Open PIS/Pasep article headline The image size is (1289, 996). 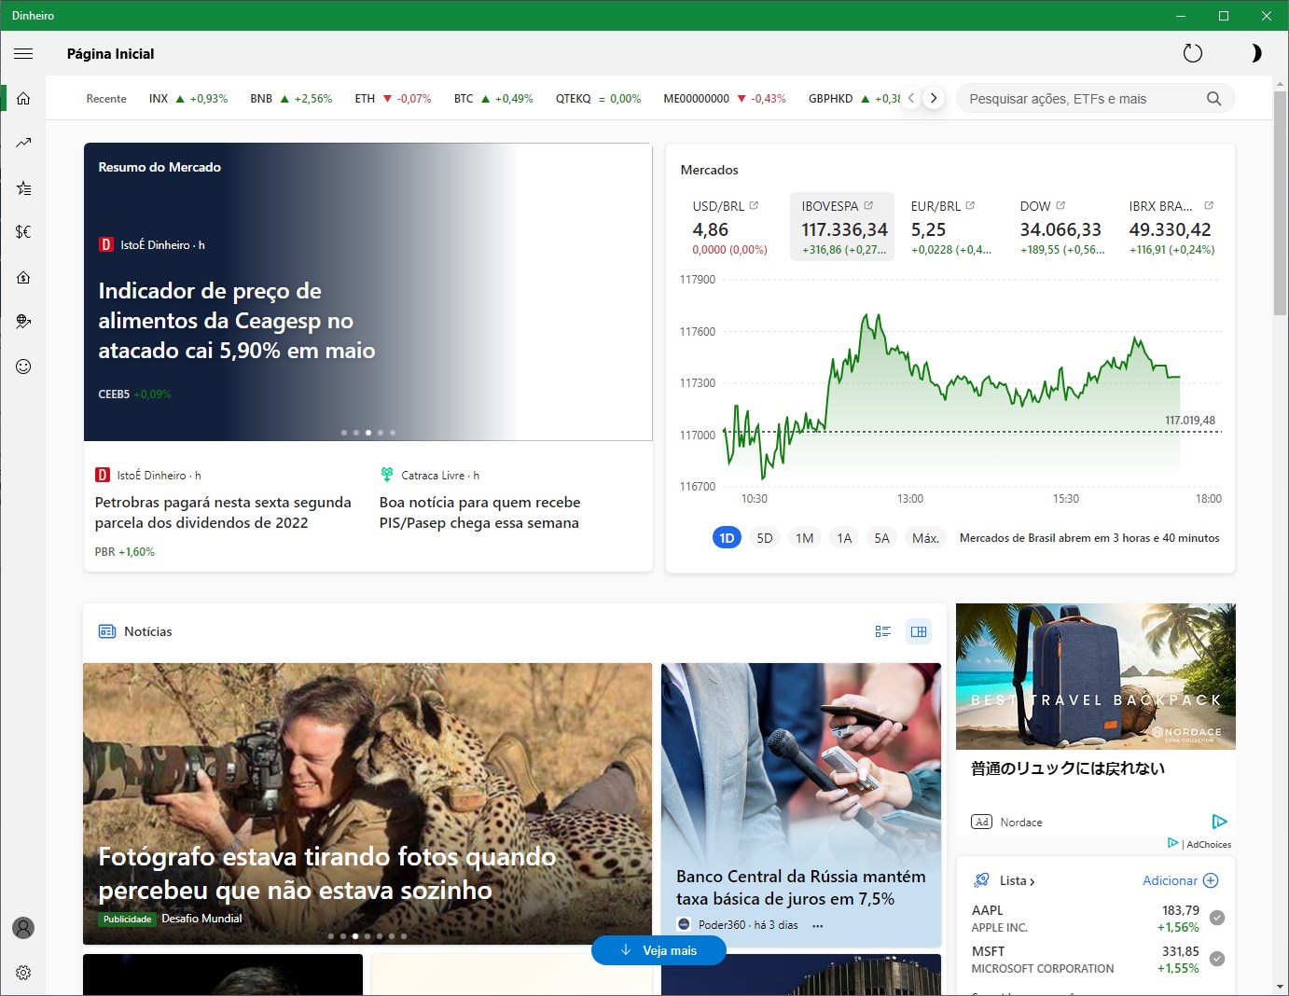pos(479,512)
